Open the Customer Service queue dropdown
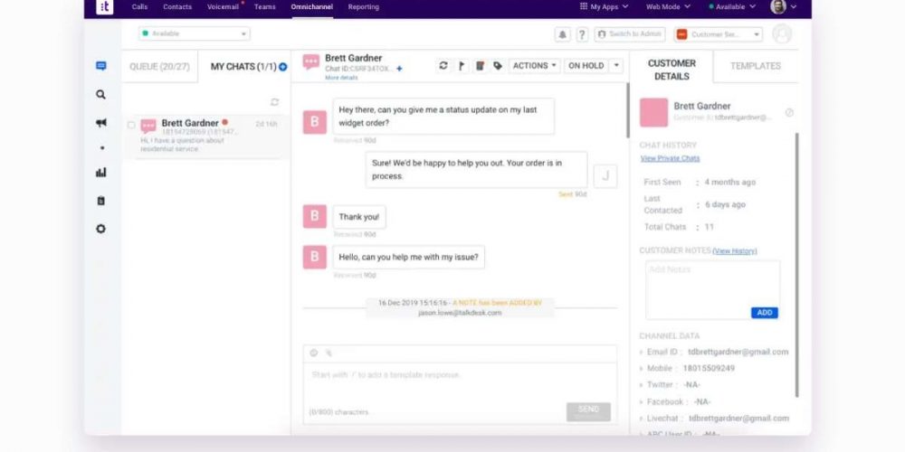This screenshot has height=452, width=905. click(x=719, y=34)
